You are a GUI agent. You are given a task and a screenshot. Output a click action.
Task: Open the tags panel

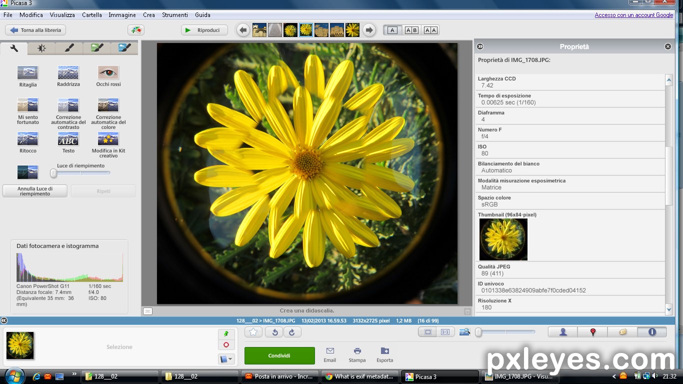coord(622,332)
